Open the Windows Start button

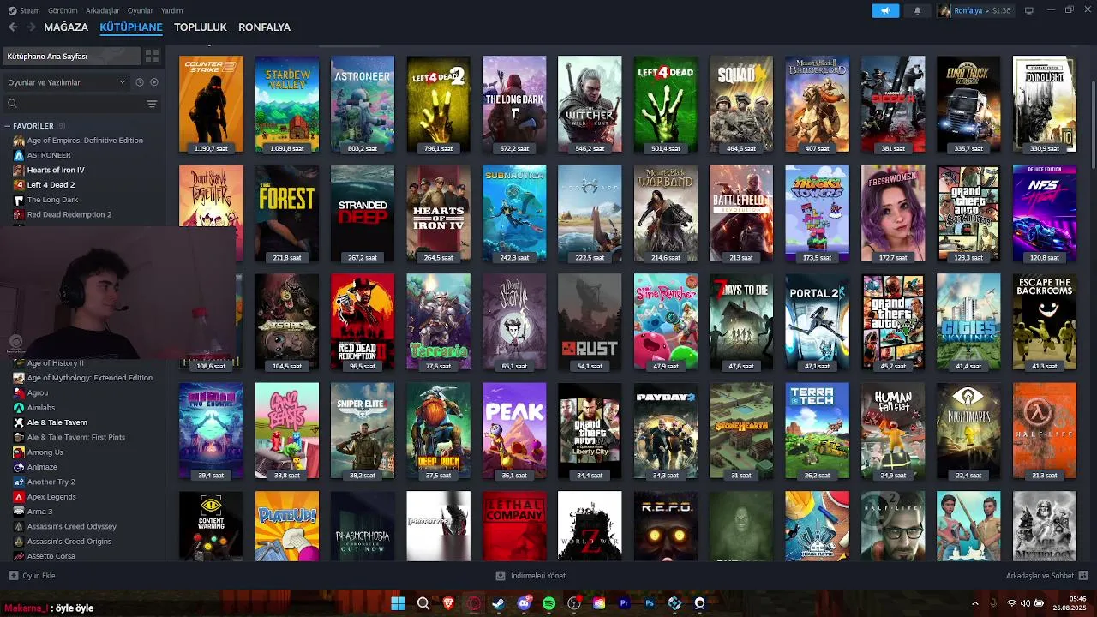click(398, 603)
